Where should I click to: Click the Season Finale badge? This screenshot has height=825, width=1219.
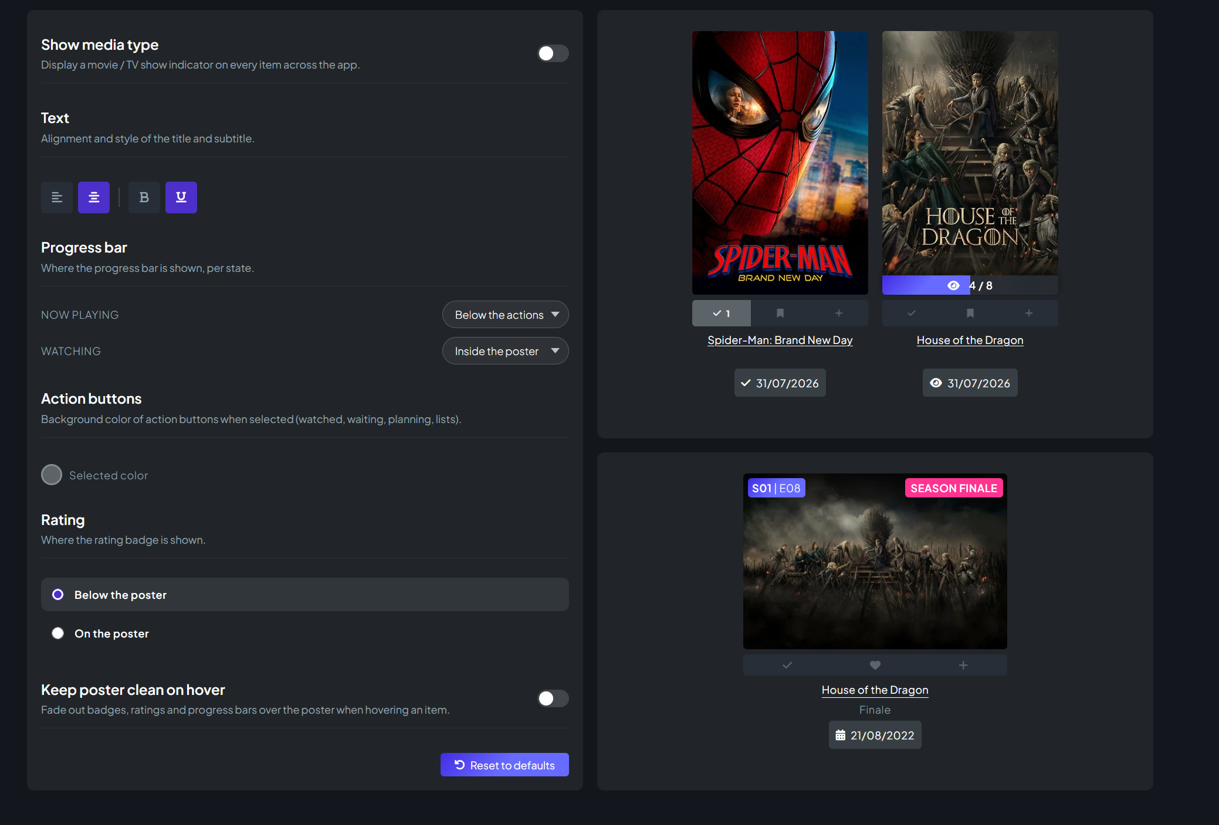point(954,488)
